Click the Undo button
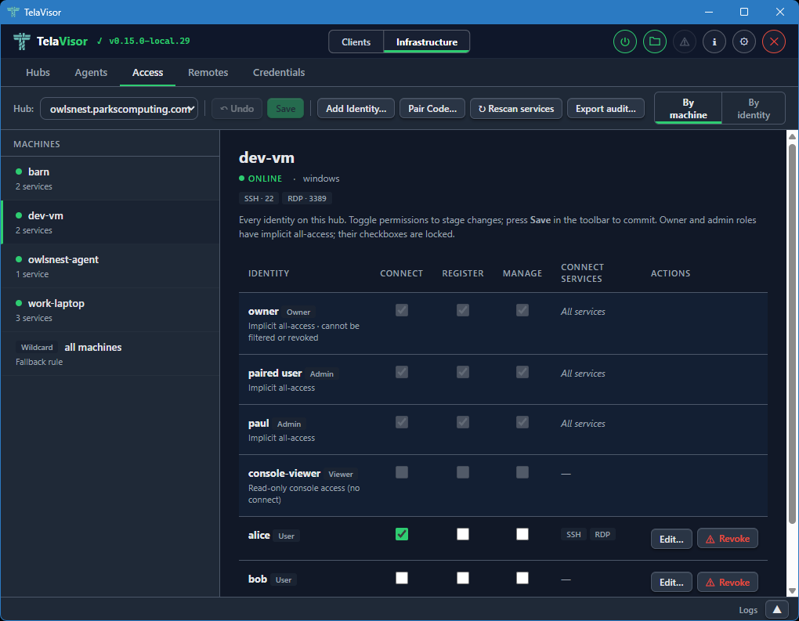This screenshot has width=799, height=621. click(x=237, y=109)
